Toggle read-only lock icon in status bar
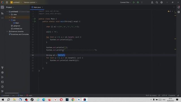Screen dimensions: 181x102 [178, 95]
